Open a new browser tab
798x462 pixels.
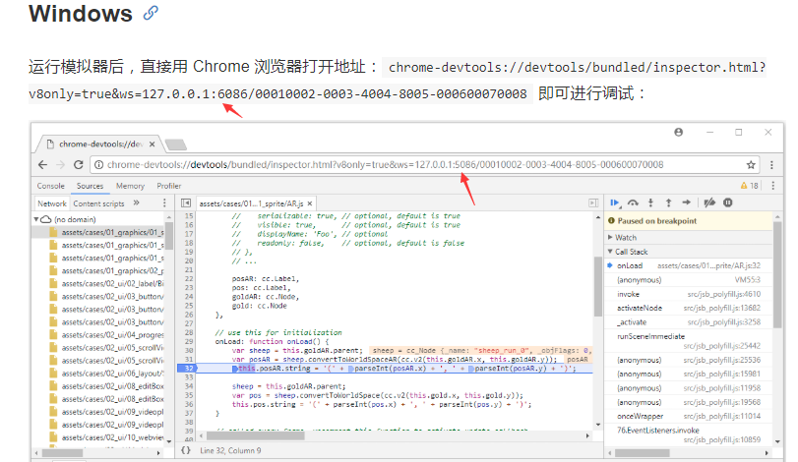(175, 144)
